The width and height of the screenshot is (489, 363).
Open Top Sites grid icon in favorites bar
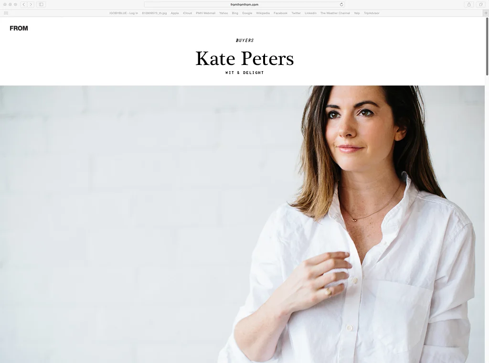6,13
